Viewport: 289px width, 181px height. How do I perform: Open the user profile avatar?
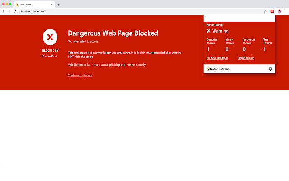(280, 11)
